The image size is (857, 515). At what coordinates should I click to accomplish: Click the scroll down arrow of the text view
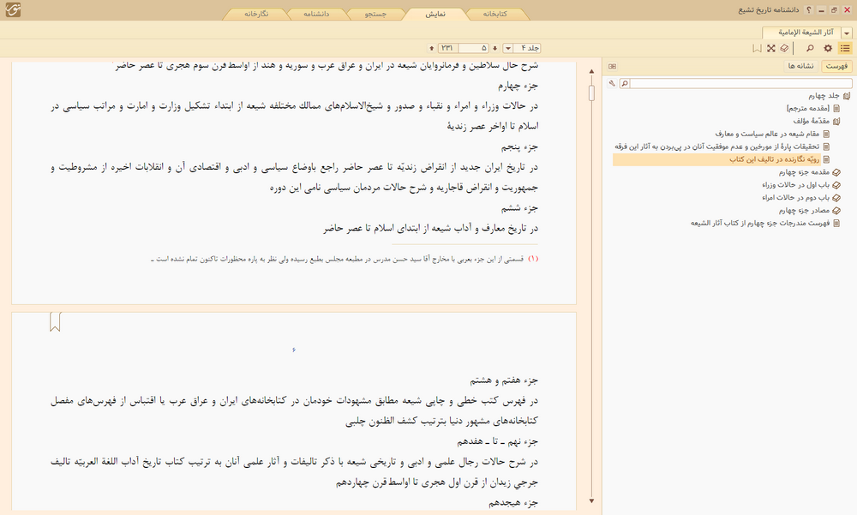(591, 500)
